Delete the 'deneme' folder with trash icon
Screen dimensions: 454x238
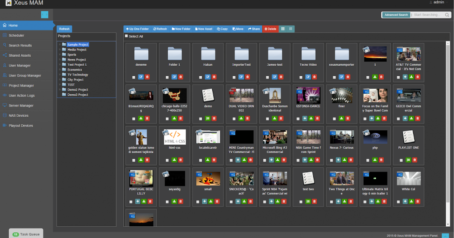pyautogui.click(x=147, y=77)
